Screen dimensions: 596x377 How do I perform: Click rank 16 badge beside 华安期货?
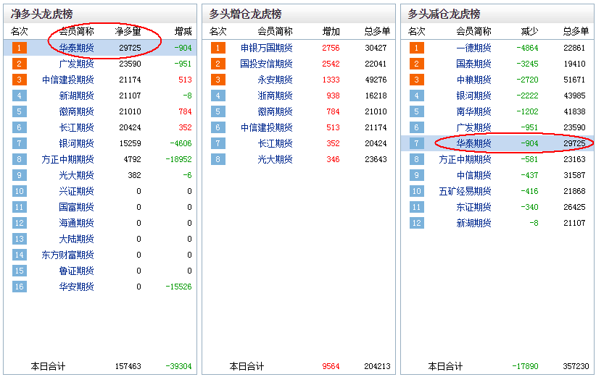click(20, 287)
